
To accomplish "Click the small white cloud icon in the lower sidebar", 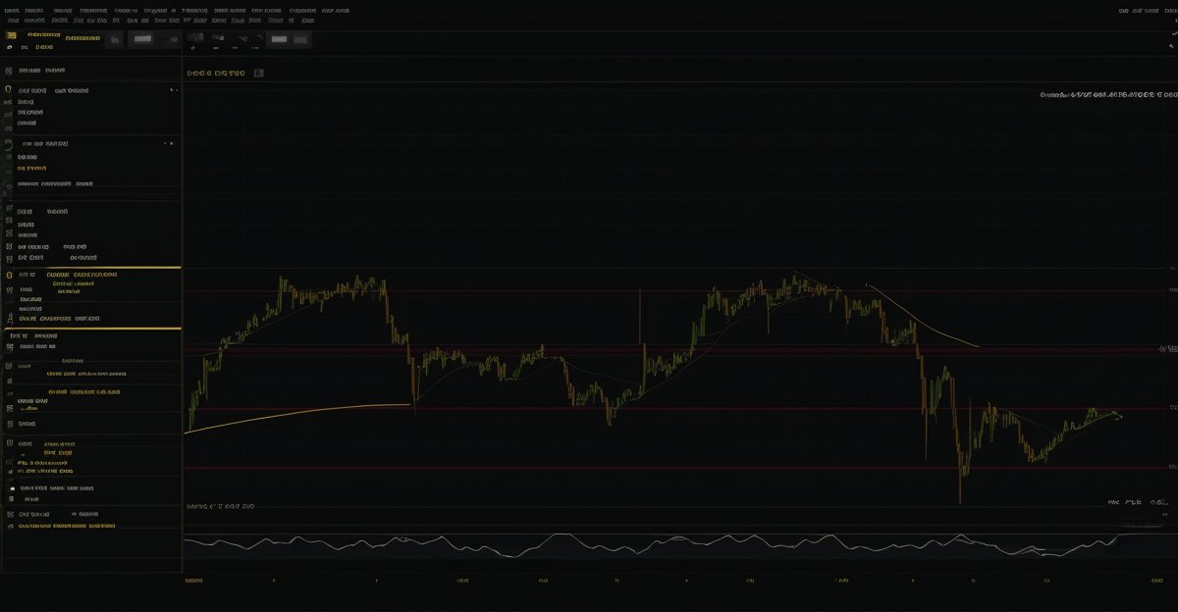I will pyautogui.click(x=12, y=487).
